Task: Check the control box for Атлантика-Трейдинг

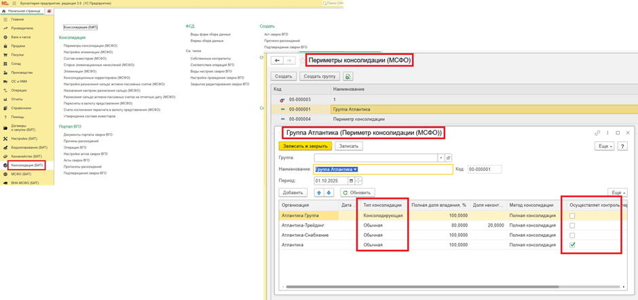Action: (x=574, y=225)
